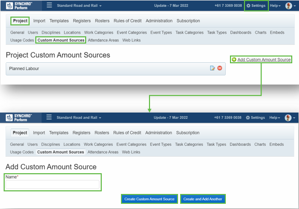Screen dimensions: 299x209
Task: Expand the Help dropdown in top header
Action: click(275, 6)
